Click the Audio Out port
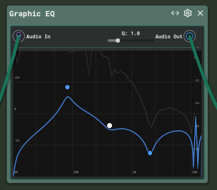The image size is (217, 190). (189, 36)
